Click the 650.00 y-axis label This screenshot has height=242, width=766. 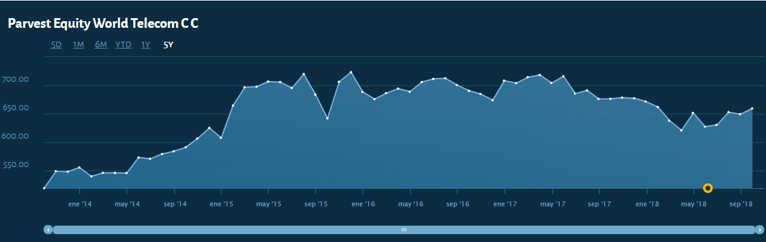pyautogui.click(x=16, y=108)
